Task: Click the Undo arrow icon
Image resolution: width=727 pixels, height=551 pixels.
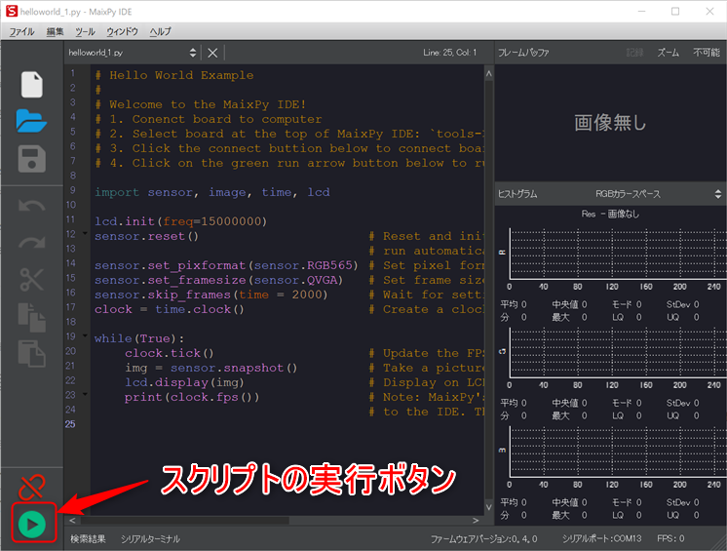Action: click(31, 206)
